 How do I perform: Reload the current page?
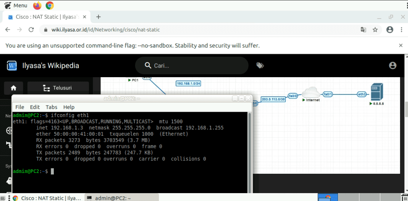point(31,30)
